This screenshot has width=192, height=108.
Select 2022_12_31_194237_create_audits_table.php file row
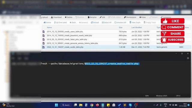click(116, 47)
